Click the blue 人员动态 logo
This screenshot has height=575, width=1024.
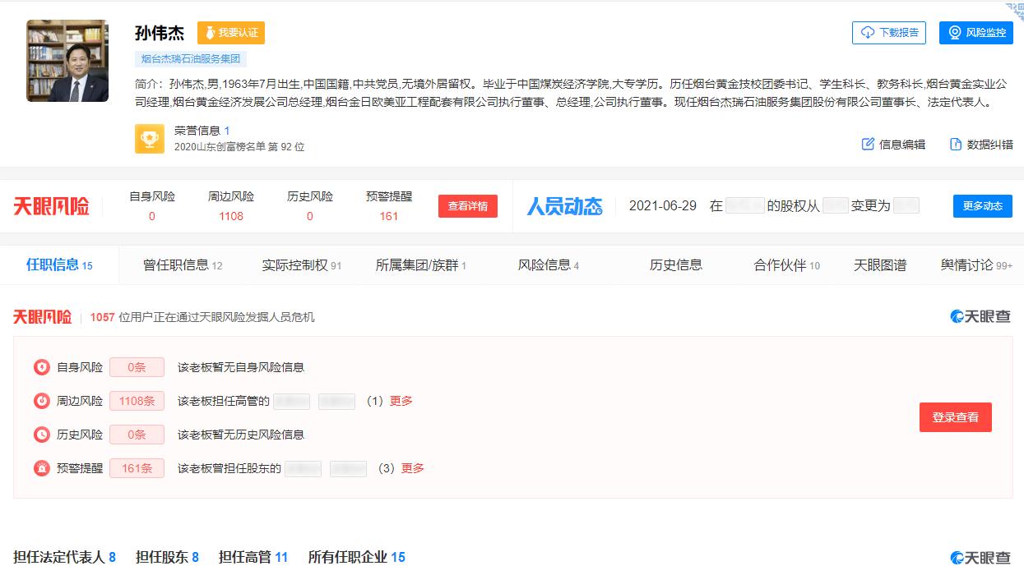click(x=564, y=206)
